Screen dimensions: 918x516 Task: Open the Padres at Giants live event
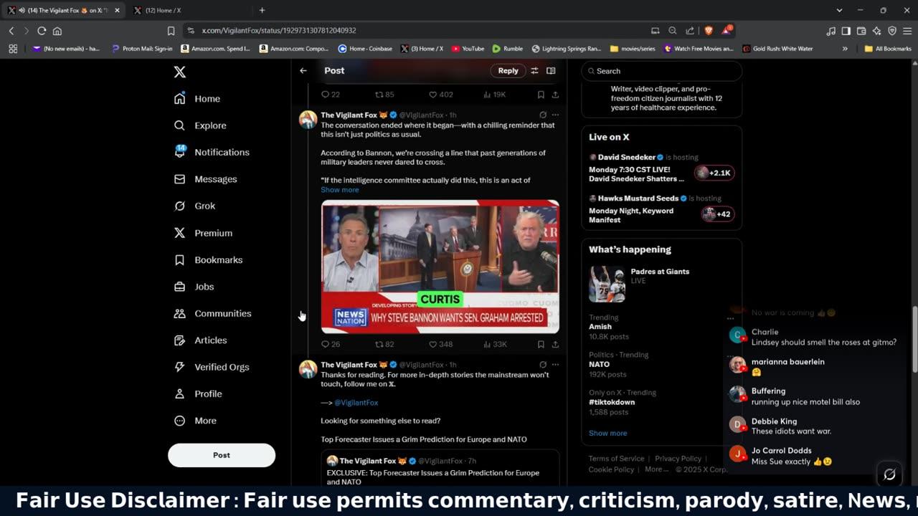pyautogui.click(x=661, y=285)
